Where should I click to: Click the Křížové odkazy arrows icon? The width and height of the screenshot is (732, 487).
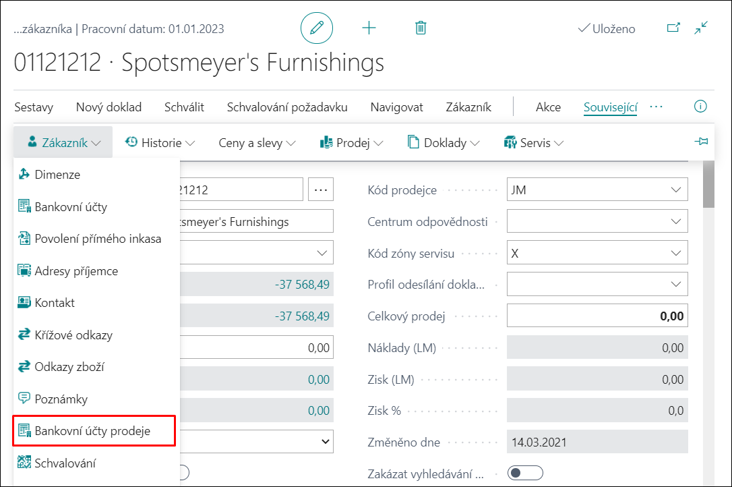click(24, 335)
